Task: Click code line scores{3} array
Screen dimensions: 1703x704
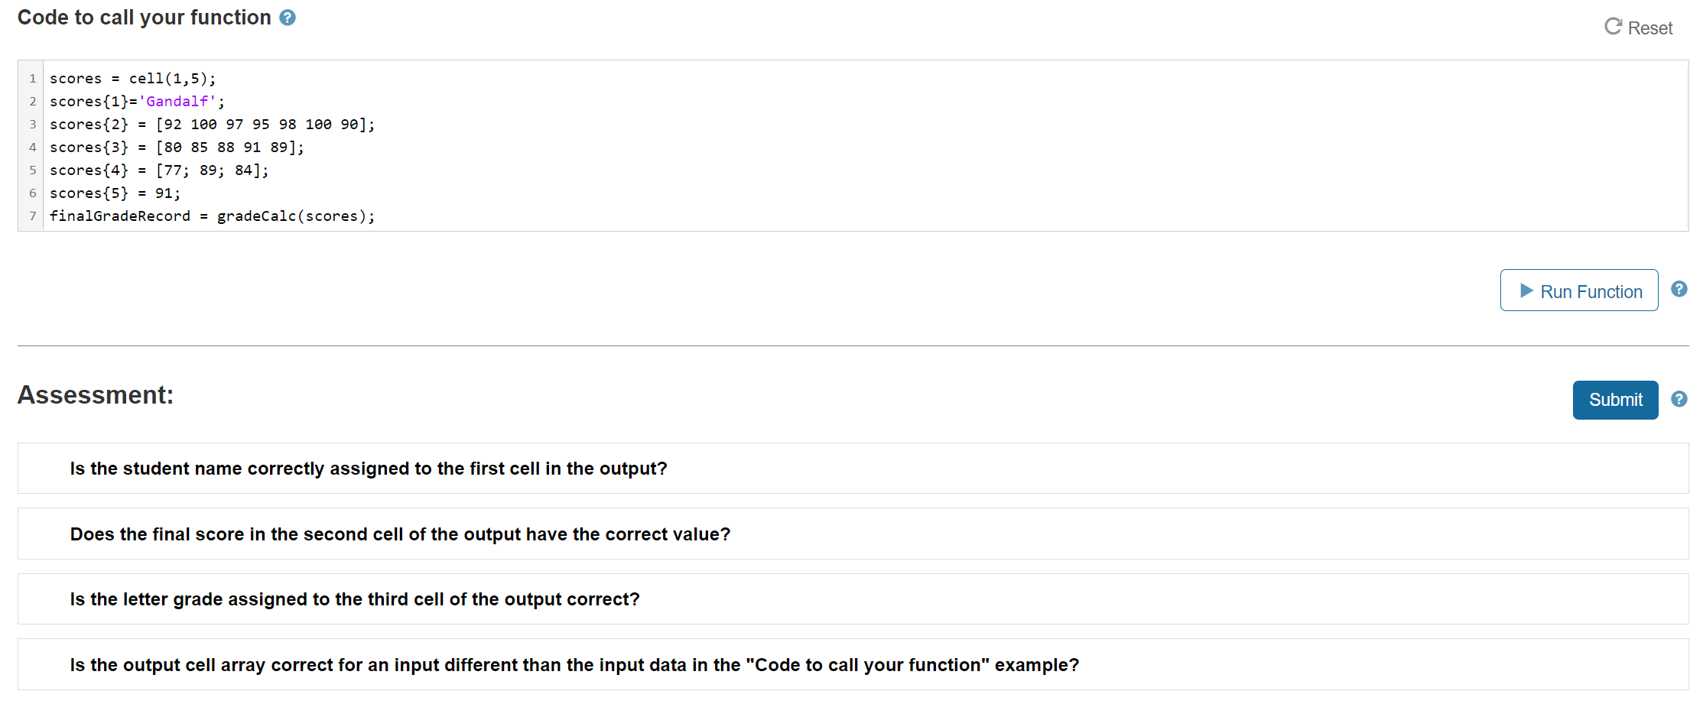Action: click(x=177, y=148)
